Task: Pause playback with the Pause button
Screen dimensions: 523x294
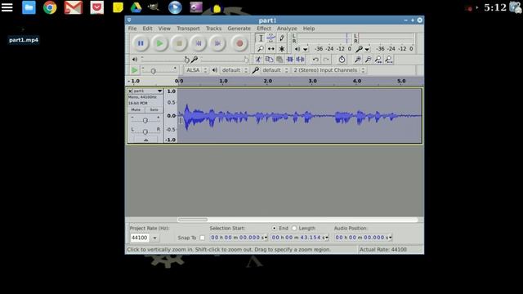Action: tap(141, 43)
